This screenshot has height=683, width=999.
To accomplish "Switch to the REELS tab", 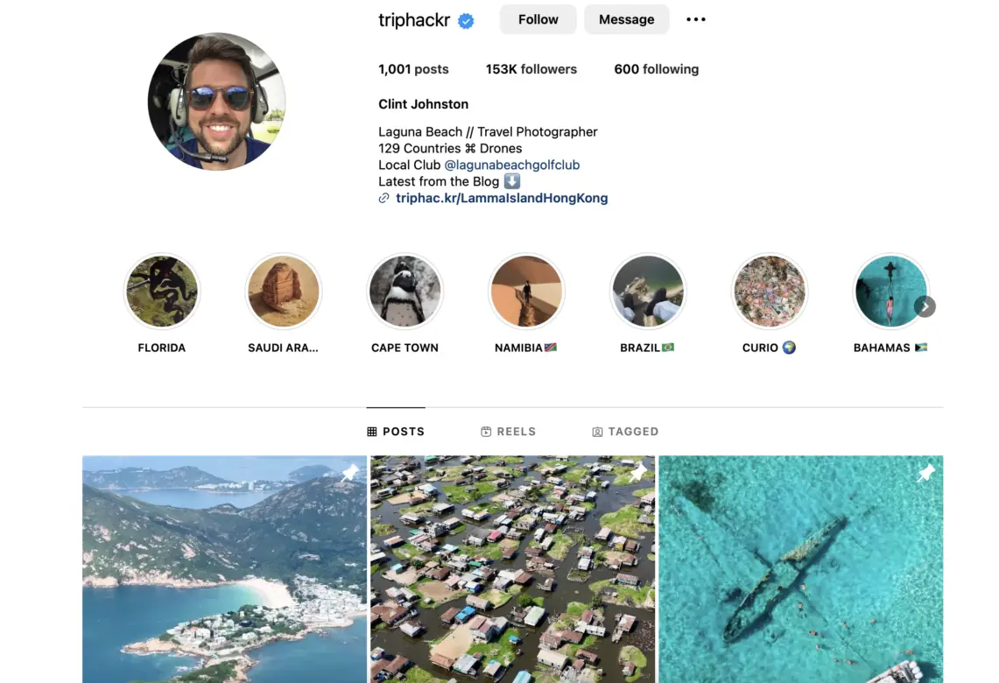I will coord(509,432).
